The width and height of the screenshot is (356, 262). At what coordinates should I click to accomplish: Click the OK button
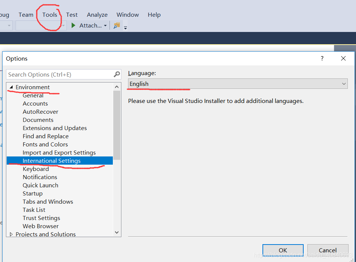[283, 250]
